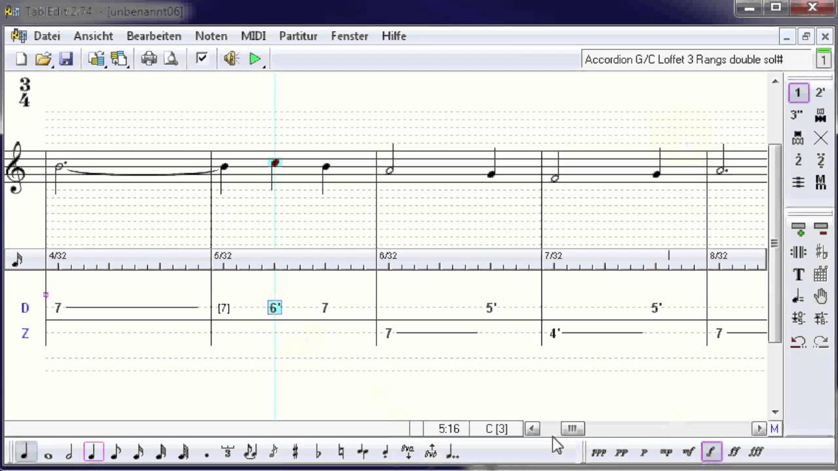Screen dimensions: 838x471
Task: Click the horizontal scrollbar thumb
Action: click(x=572, y=429)
